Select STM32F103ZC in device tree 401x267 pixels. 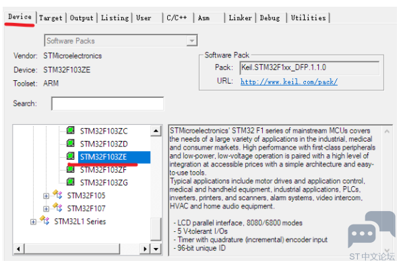coord(104,131)
